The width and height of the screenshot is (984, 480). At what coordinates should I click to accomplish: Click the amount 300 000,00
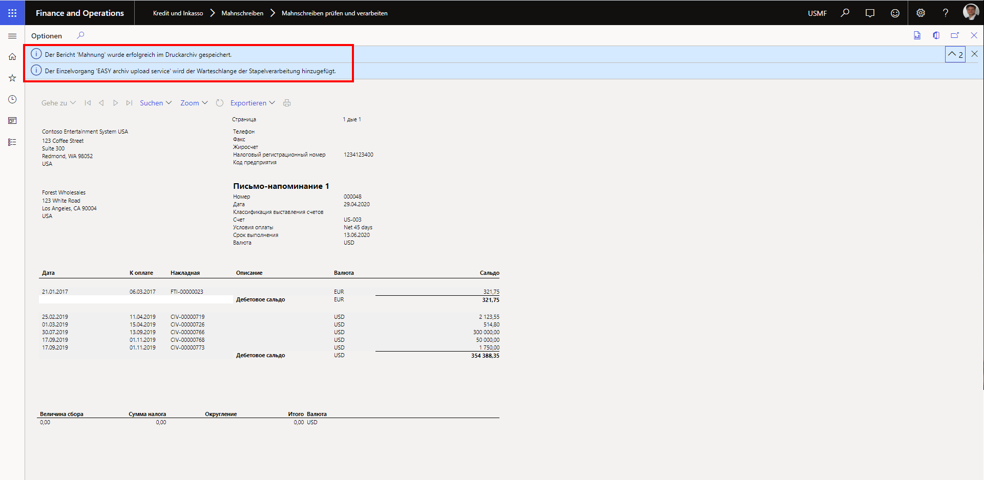pos(486,332)
